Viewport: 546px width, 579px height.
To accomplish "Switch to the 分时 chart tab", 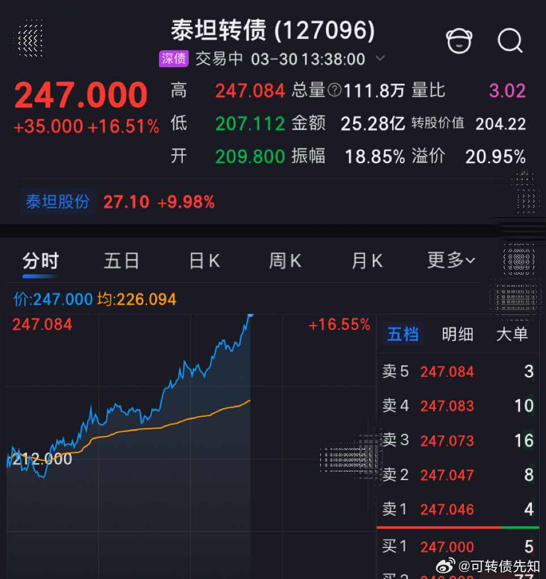I will tap(41, 261).
